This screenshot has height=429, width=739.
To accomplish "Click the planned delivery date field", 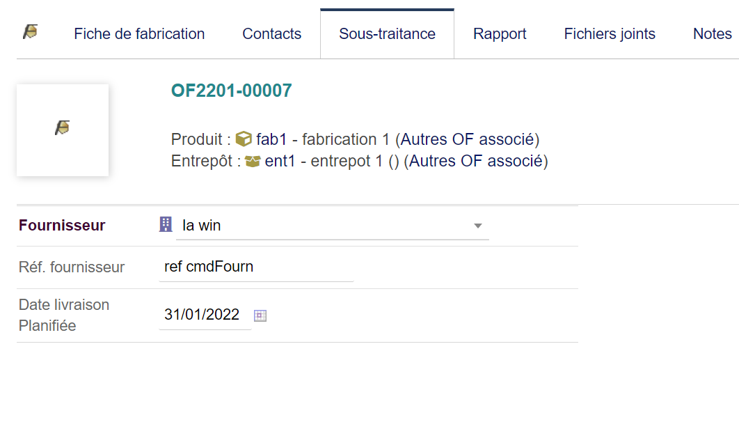I will pyautogui.click(x=204, y=315).
